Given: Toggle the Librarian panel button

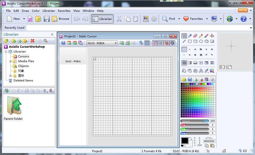Looking at the screenshot, I should 102,19.
